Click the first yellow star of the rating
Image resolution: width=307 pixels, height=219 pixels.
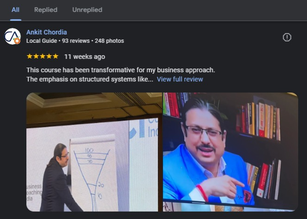pos(30,56)
